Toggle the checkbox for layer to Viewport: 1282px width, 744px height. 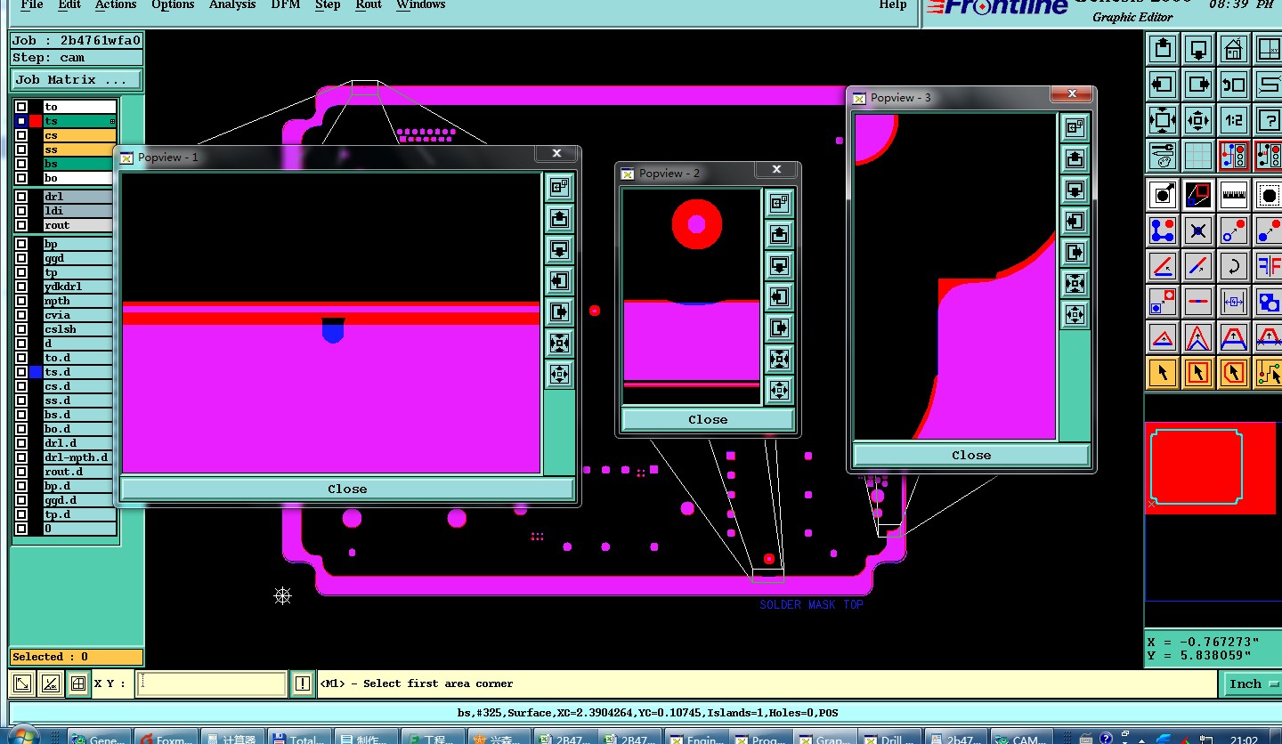pyautogui.click(x=21, y=107)
